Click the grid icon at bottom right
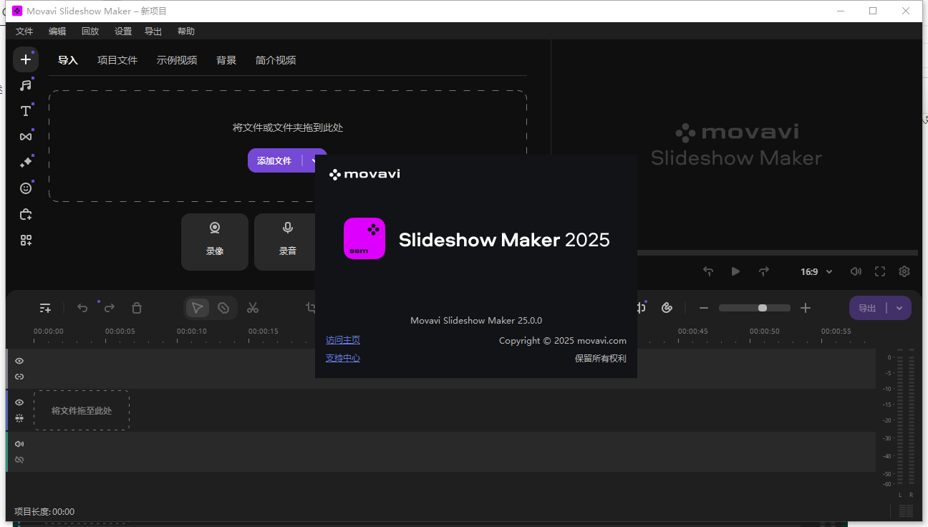 (906, 511)
